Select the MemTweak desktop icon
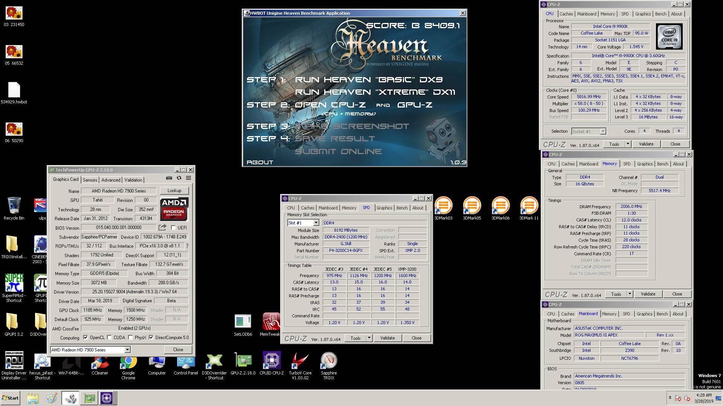 (x=271, y=324)
